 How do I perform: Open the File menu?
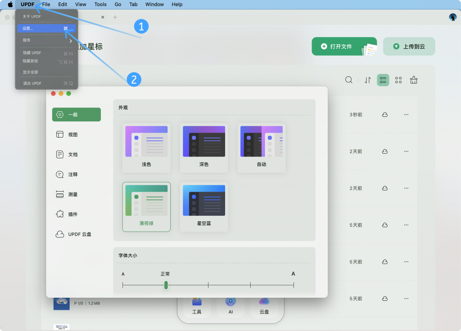(x=46, y=4)
